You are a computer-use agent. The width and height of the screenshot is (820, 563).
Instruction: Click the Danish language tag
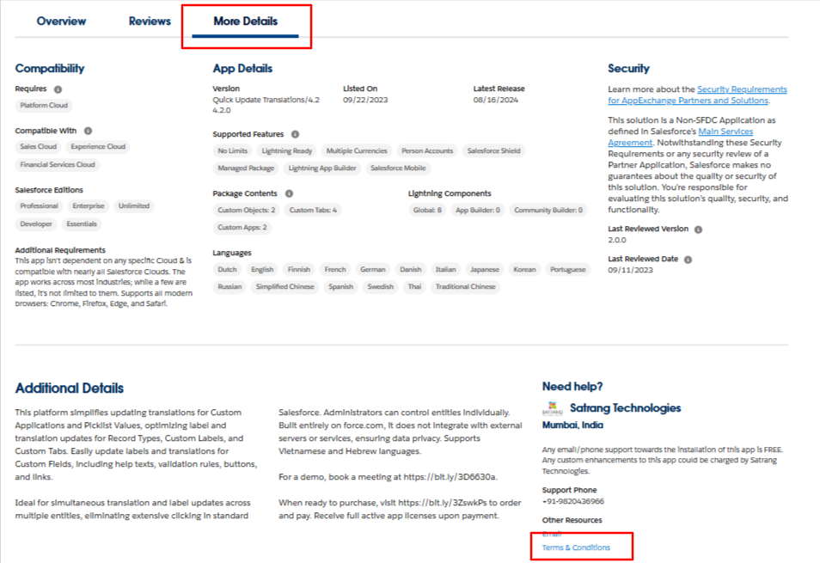click(x=411, y=269)
